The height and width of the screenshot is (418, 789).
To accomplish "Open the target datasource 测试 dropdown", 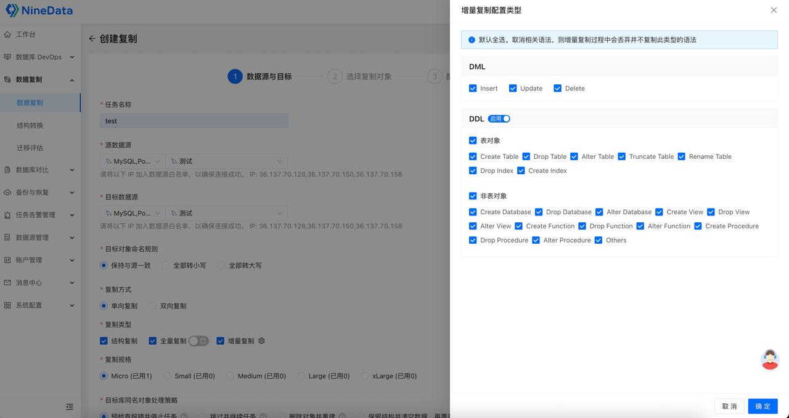I will [x=226, y=213].
